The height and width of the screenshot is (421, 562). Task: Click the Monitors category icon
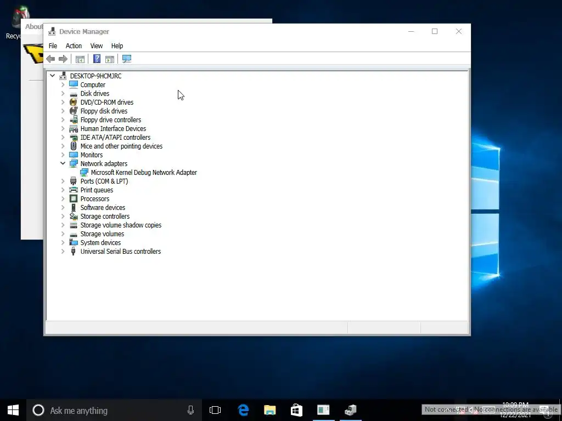(74, 155)
